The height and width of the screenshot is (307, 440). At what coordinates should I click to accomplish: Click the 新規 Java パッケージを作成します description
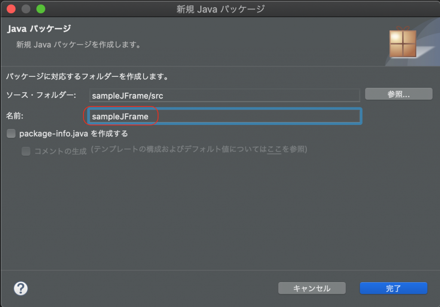79,44
